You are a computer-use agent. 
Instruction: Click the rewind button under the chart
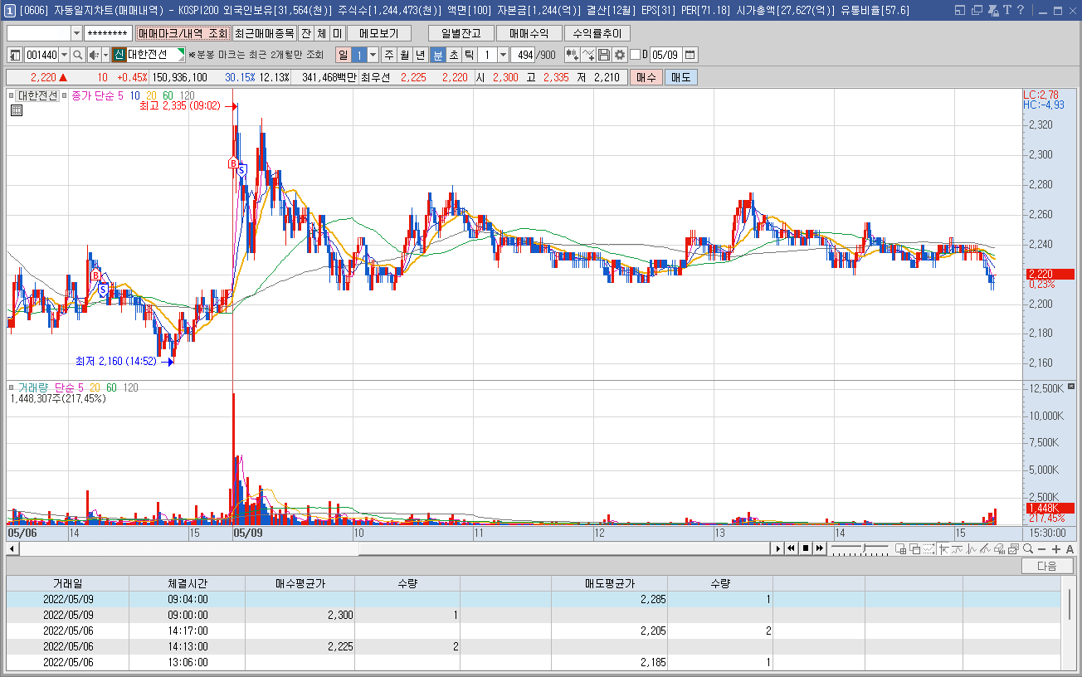tap(792, 548)
